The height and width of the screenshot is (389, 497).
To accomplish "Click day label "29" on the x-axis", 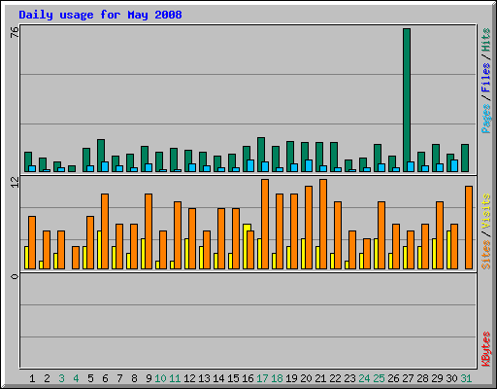I will (437, 378).
